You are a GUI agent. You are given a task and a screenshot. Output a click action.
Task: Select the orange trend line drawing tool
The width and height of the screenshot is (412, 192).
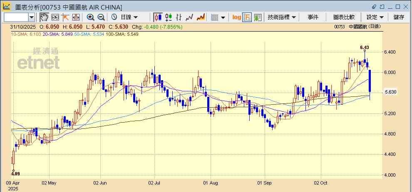coord(65,17)
